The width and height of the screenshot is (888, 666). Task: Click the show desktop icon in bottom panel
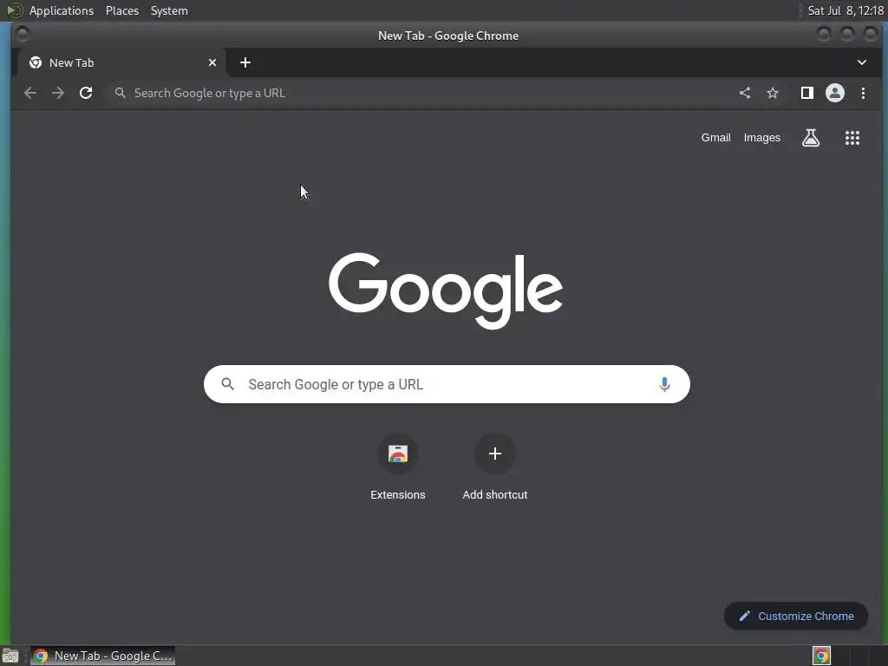[10, 656]
